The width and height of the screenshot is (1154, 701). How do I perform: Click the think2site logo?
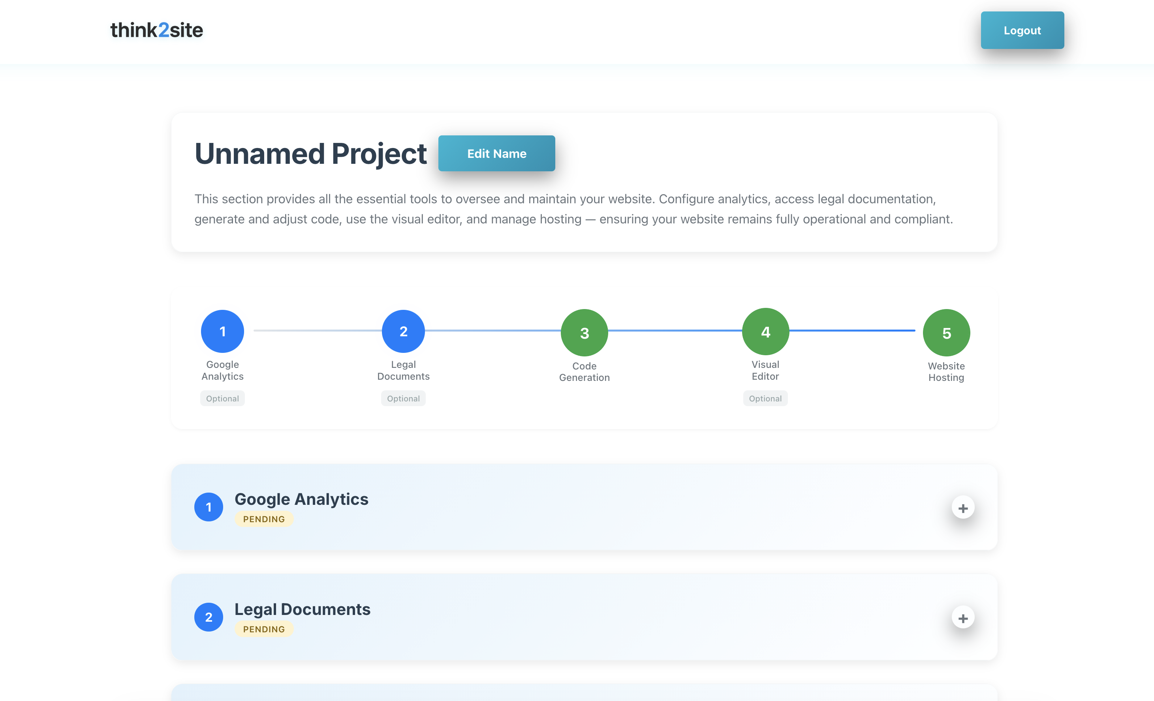pos(156,30)
